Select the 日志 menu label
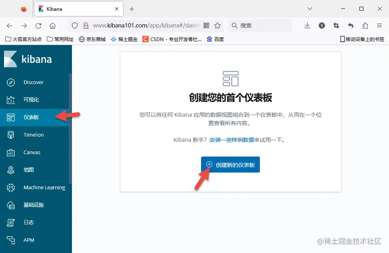389x253 pixels. coord(28,223)
